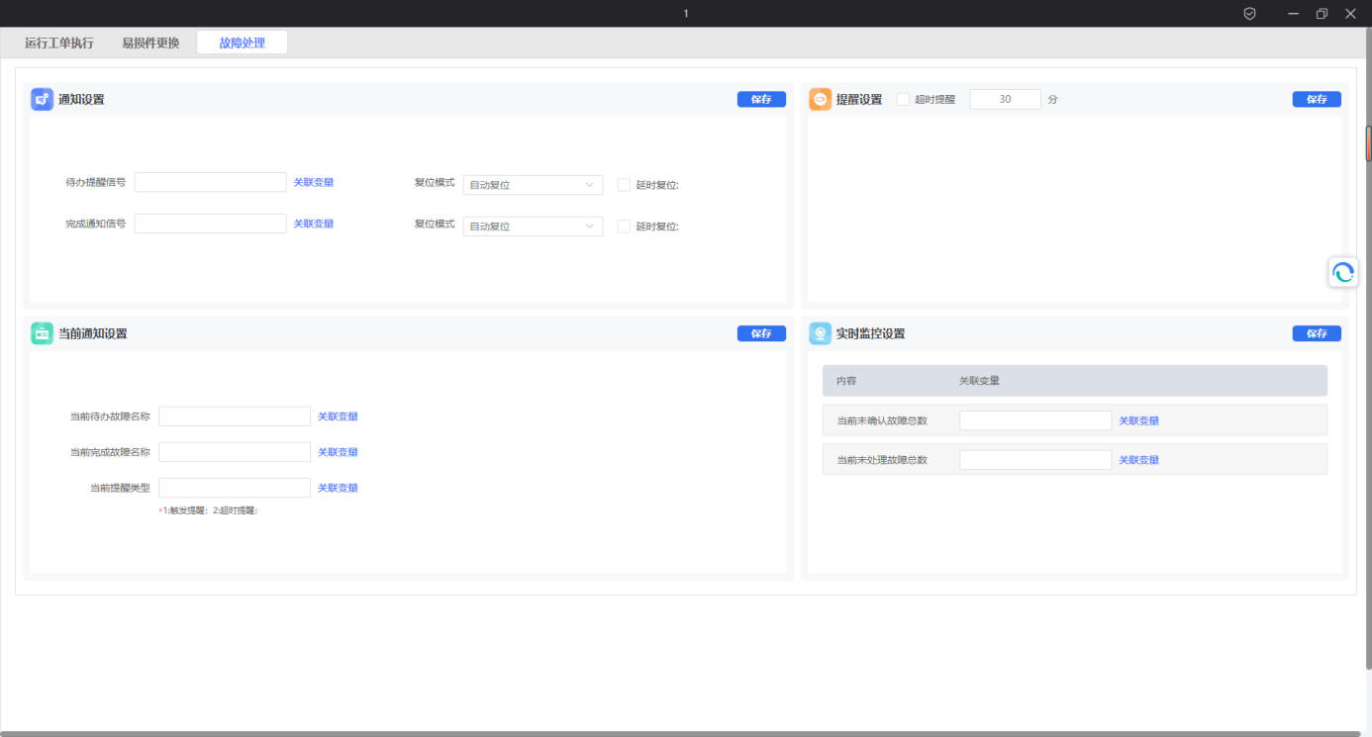Click the 当前通知设置 green panel icon
This screenshot has width=1372, height=737.
pyautogui.click(x=42, y=333)
